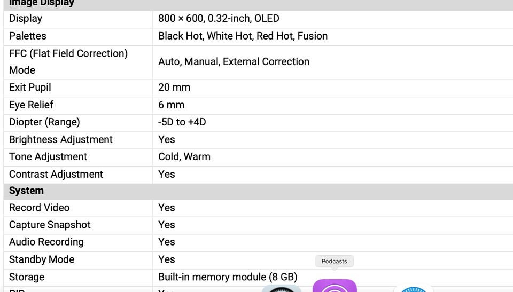Click the Display row label
513x292 pixels.
(26, 19)
